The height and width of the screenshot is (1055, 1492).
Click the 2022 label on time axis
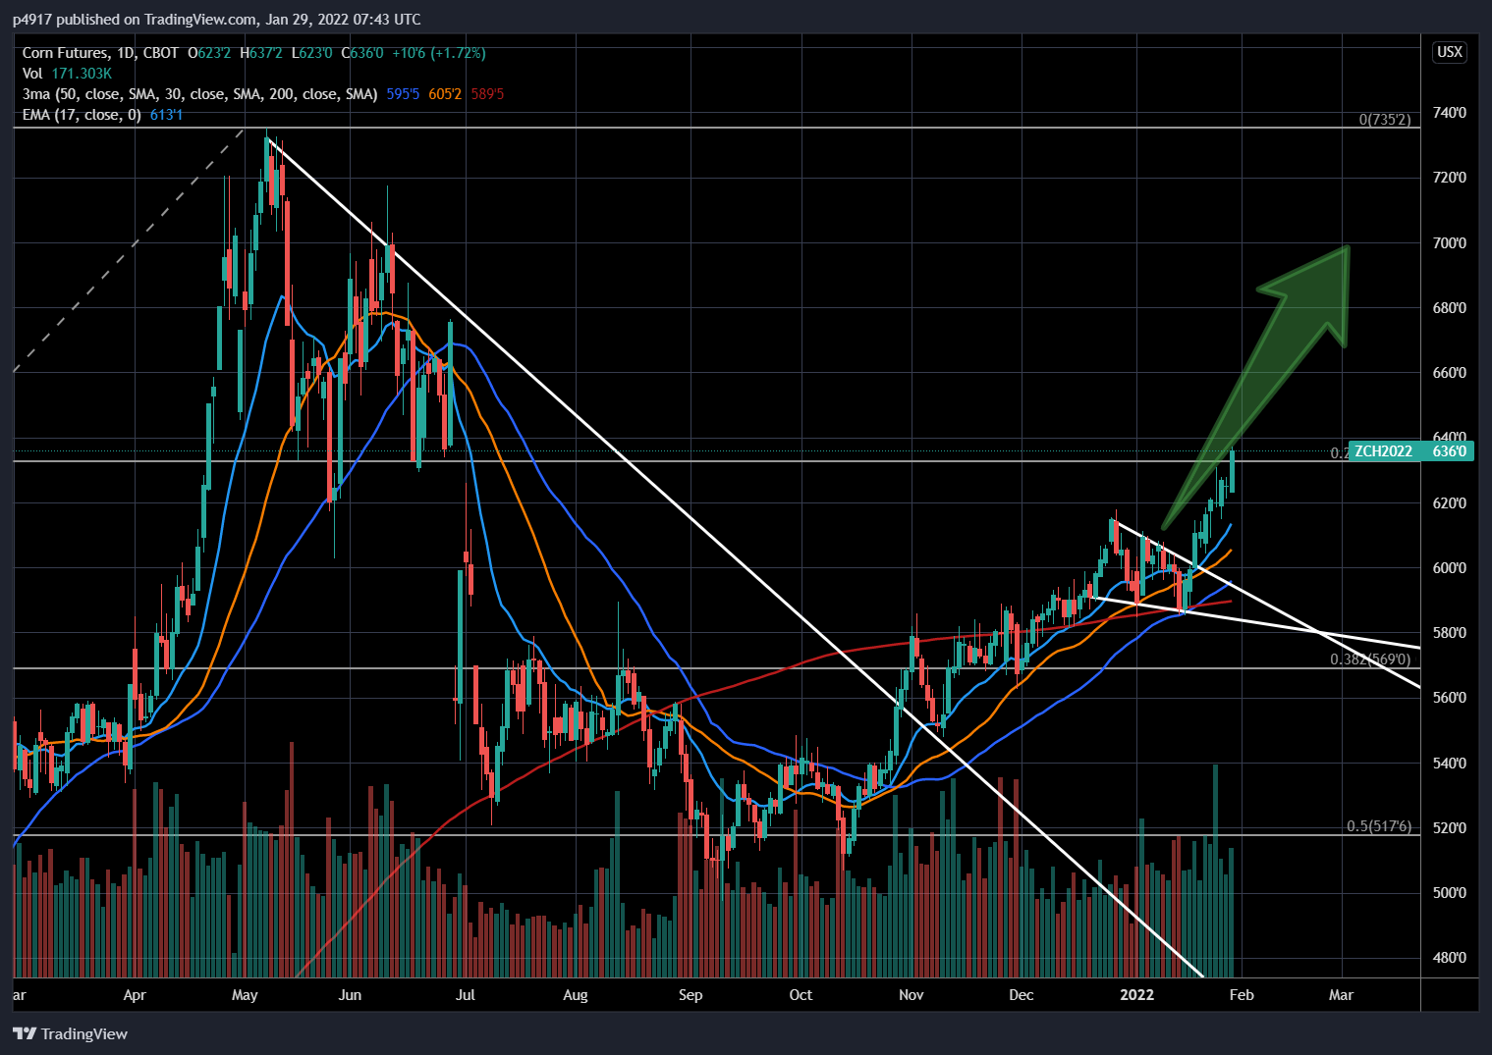point(1137,995)
